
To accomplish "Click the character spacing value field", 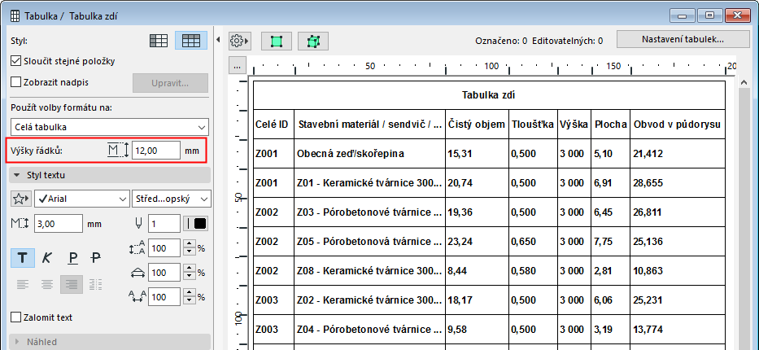I will pyautogui.click(x=164, y=297).
